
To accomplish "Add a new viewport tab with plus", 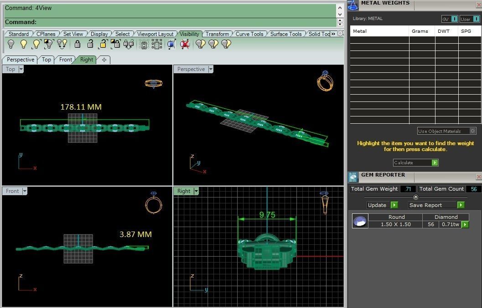I will tap(104, 60).
